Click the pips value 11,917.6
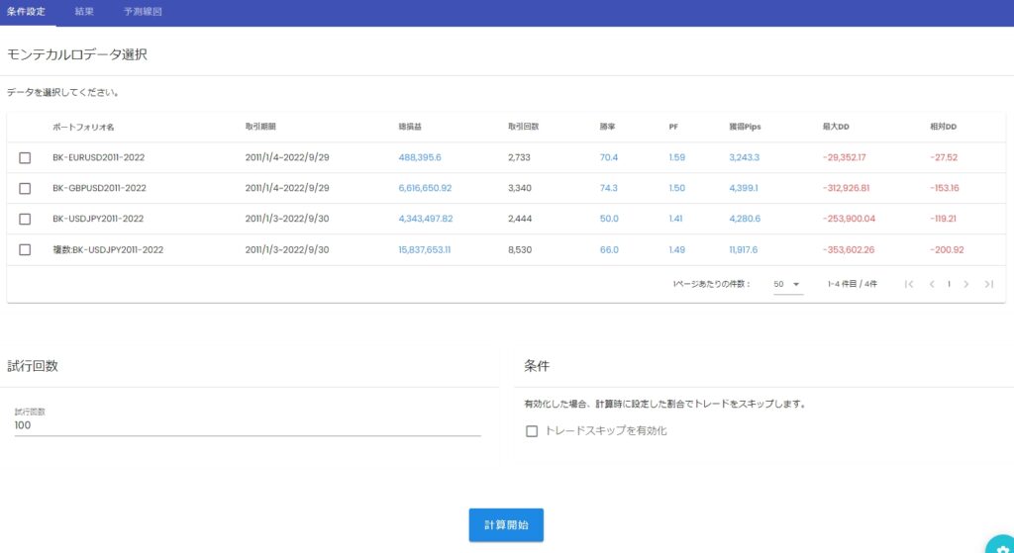 [x=743, y=250]
